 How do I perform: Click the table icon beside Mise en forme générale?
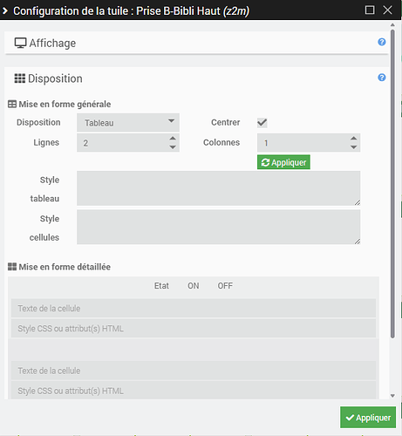pos(12,104)
